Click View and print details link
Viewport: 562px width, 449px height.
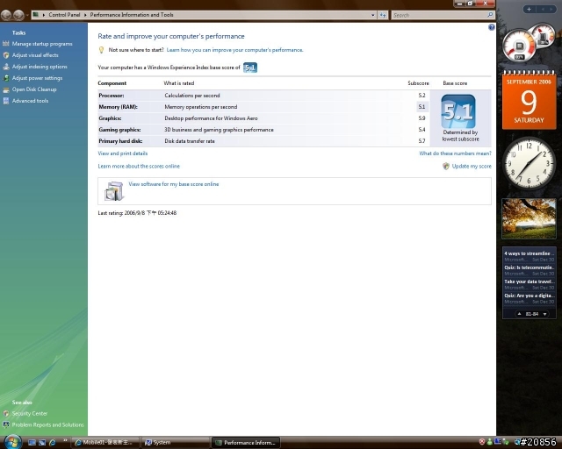click(x=123, y=153)
